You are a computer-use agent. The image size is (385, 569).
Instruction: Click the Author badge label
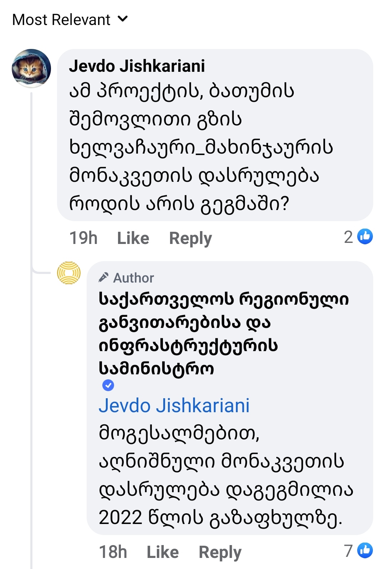(133, 278)
